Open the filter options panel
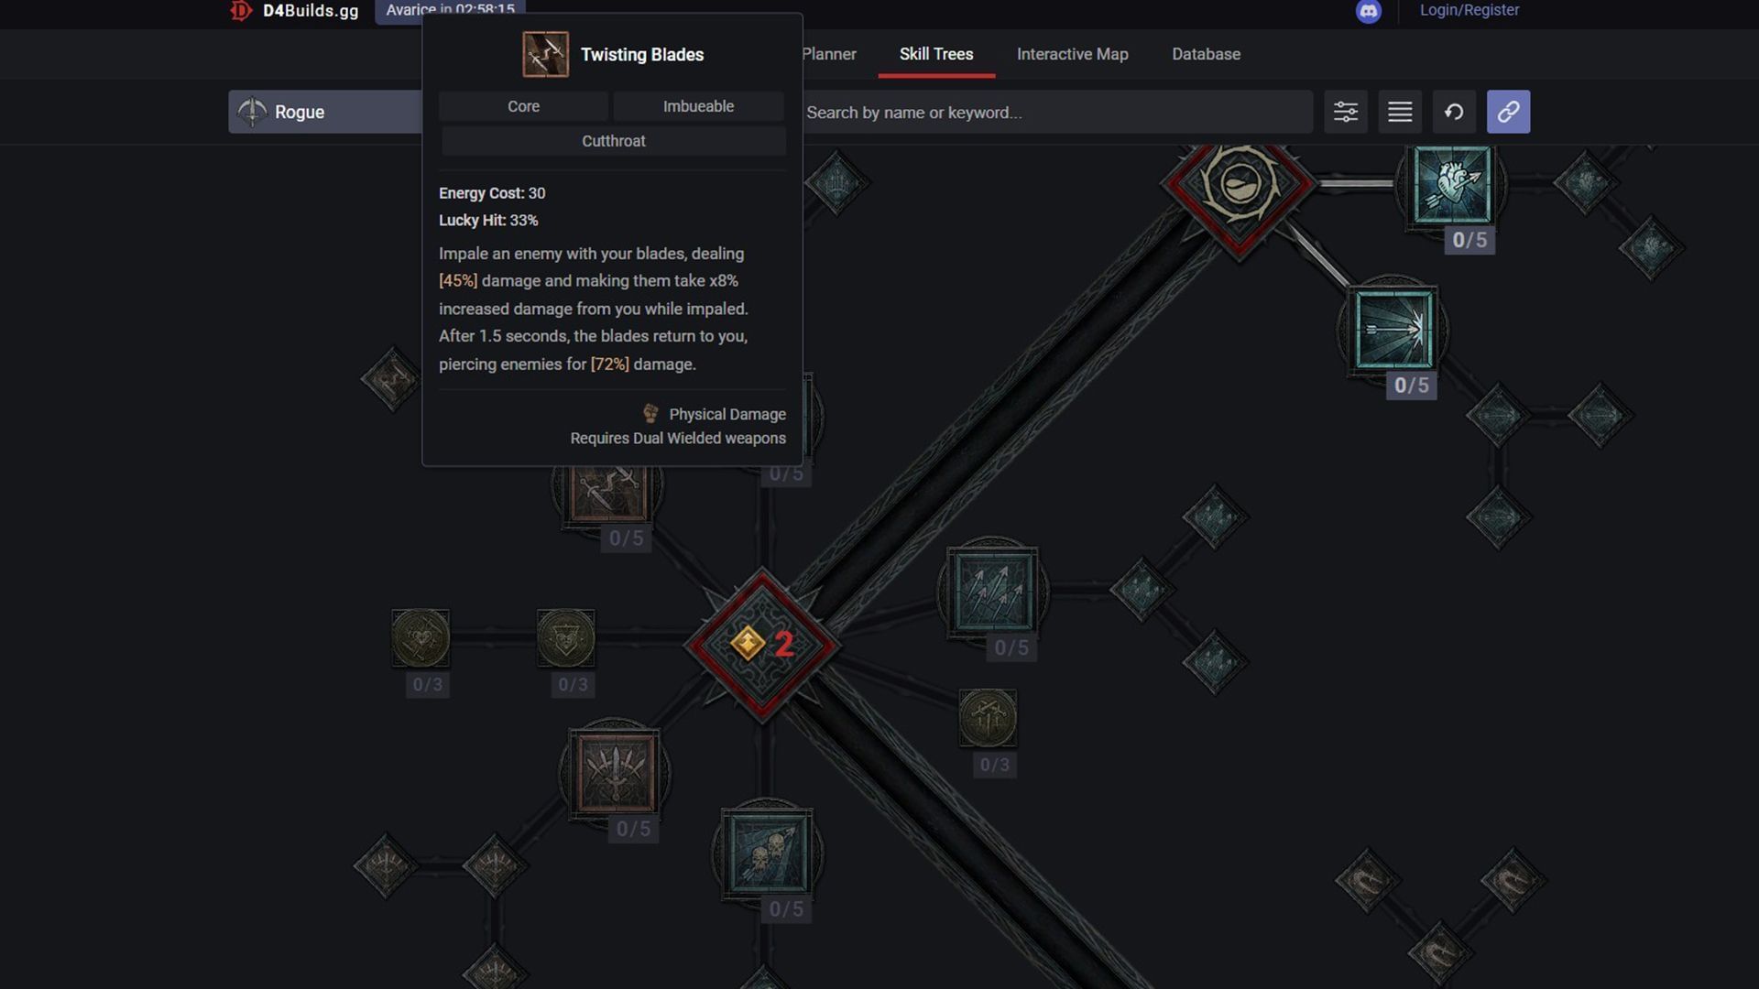The image size is (1759, 989). click(1345, 111)
